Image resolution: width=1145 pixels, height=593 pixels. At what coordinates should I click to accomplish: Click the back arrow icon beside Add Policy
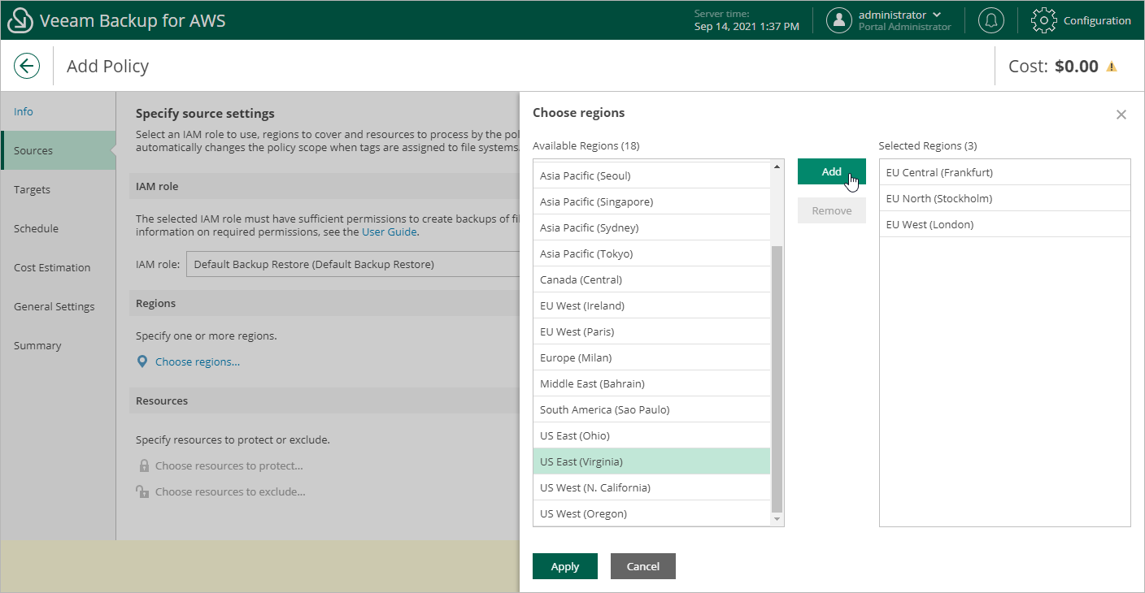coord(27,66)
